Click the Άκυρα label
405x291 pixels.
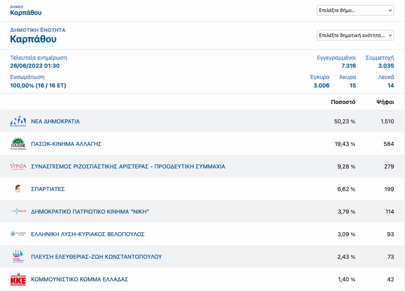click(x=347, y=77)
